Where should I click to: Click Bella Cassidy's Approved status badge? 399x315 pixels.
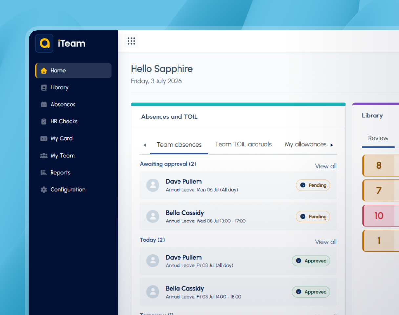pyautogui.click(x=311, y=292)
